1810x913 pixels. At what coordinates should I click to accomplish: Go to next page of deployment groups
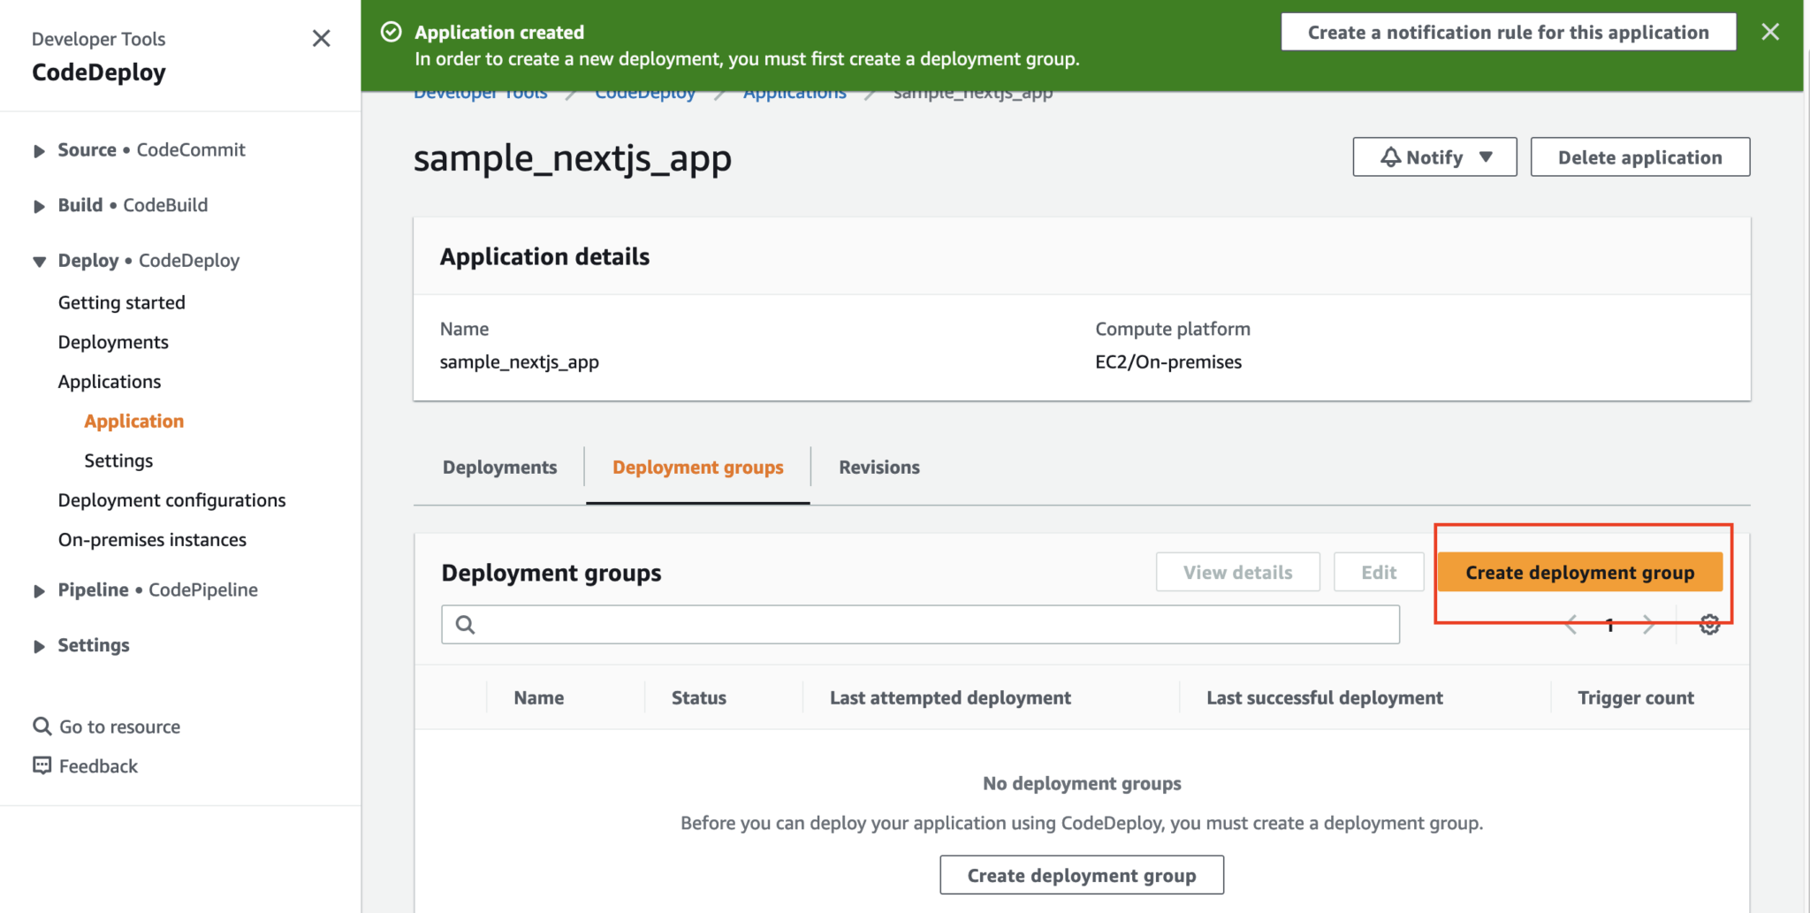(1648, 625)
